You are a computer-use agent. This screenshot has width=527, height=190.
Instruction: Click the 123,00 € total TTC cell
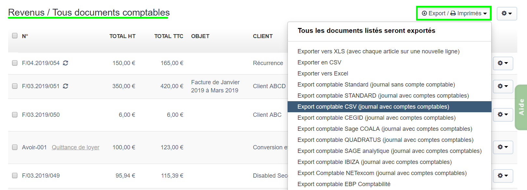172,147
